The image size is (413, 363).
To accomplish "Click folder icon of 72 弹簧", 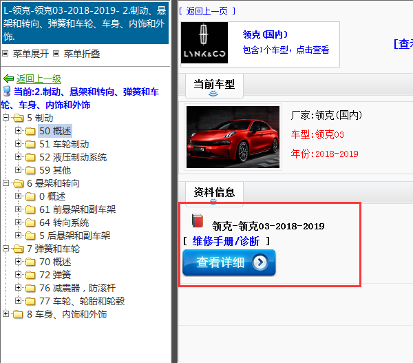I will (30, 275).
